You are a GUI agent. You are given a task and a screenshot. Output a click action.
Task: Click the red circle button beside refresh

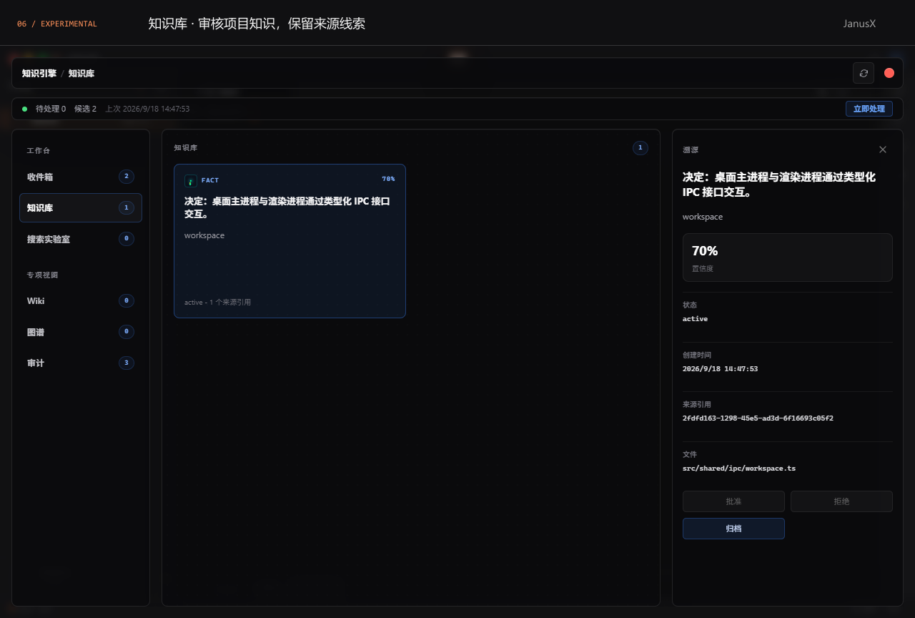(889, 73)
